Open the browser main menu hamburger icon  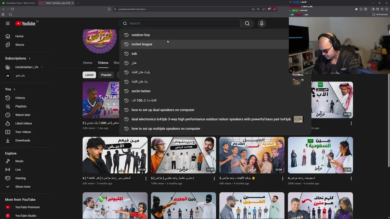click(387, 9)
